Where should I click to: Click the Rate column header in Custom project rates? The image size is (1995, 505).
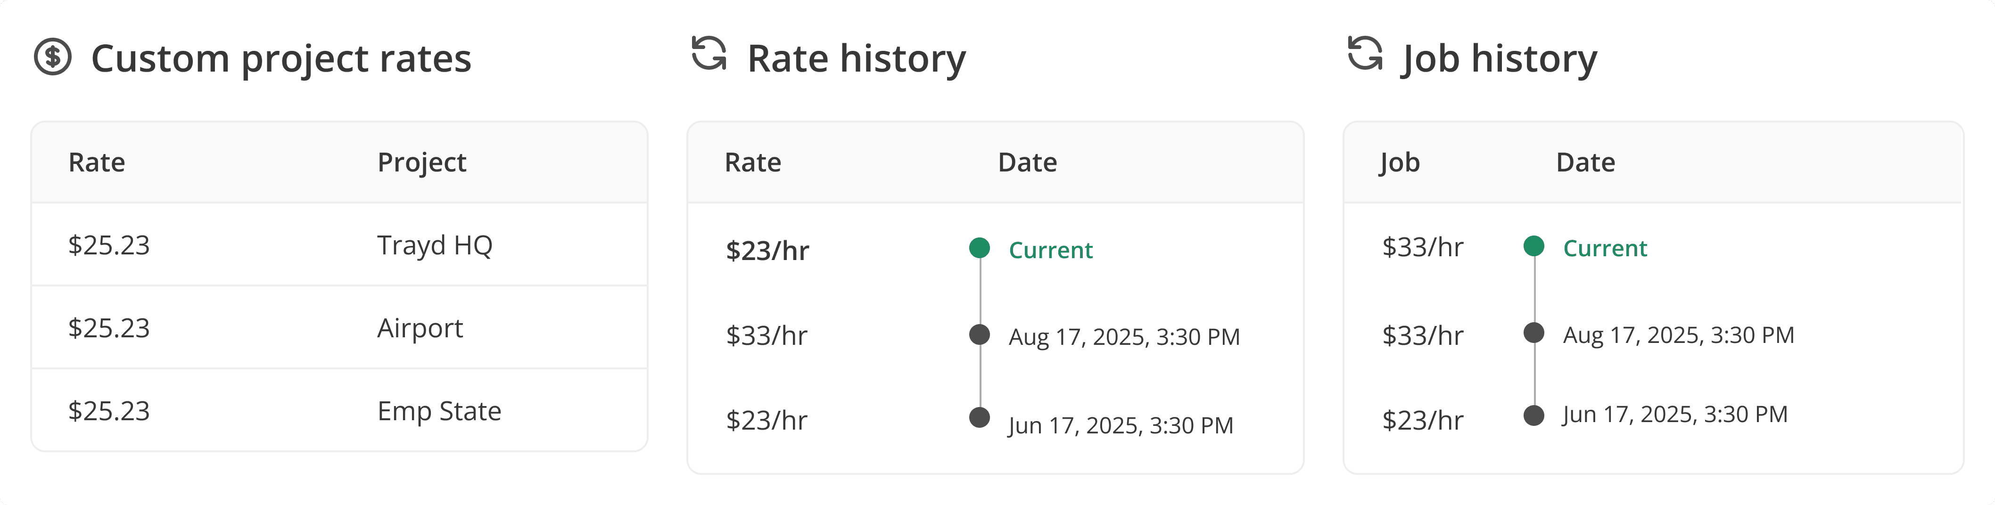(x=97, y=163)
